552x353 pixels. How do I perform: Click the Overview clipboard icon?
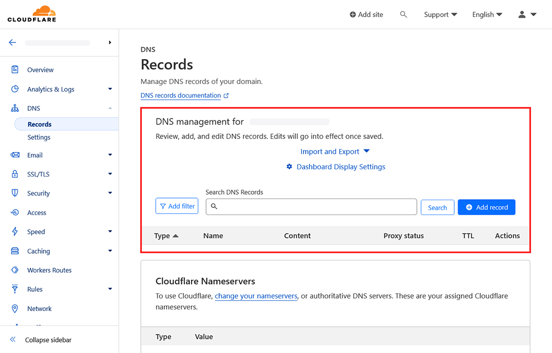pyautogui.click(x=15, y=69)
